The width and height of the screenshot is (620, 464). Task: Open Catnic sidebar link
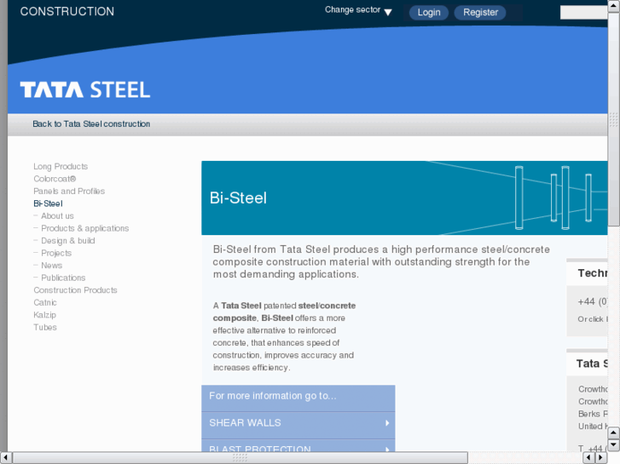pyautogui.click(x=45, y=302)
